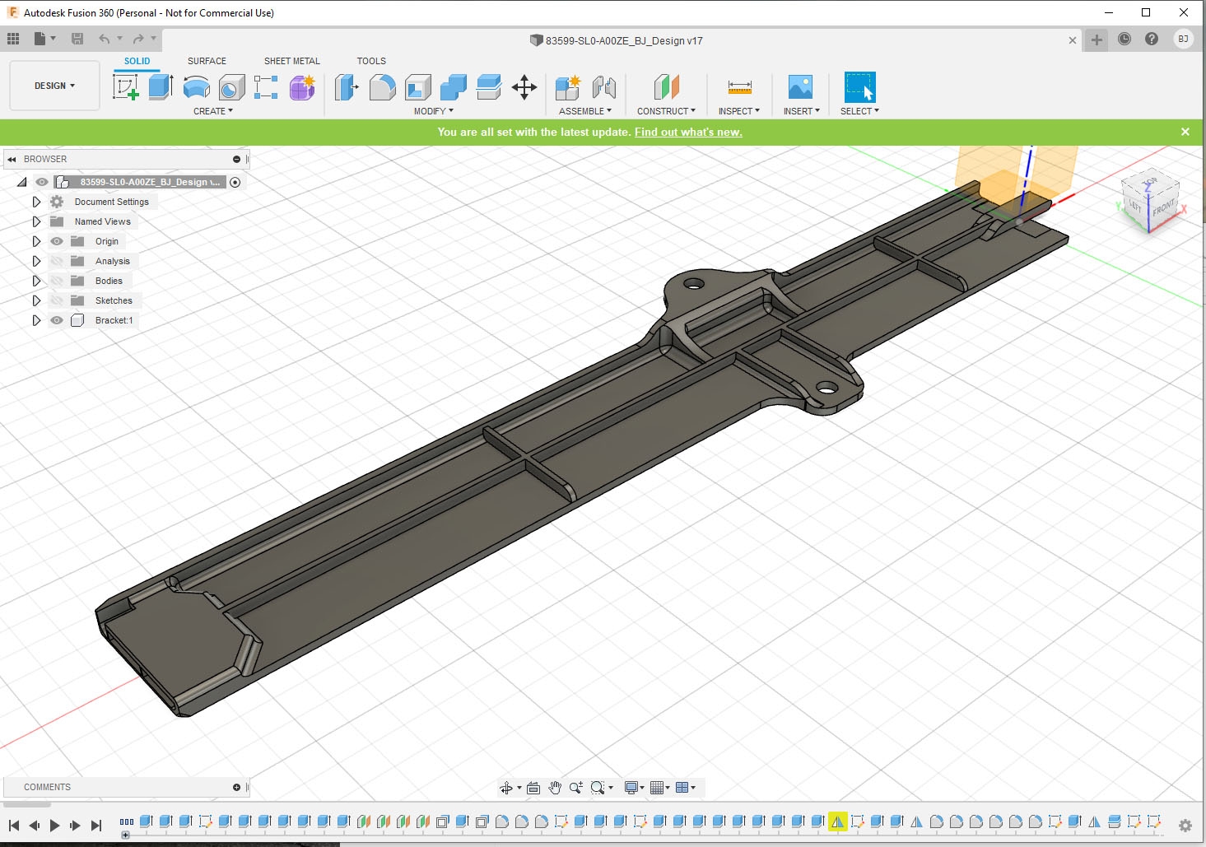
Task: Switch to the SHEET METAL tab
Action: tap(292, 61)
